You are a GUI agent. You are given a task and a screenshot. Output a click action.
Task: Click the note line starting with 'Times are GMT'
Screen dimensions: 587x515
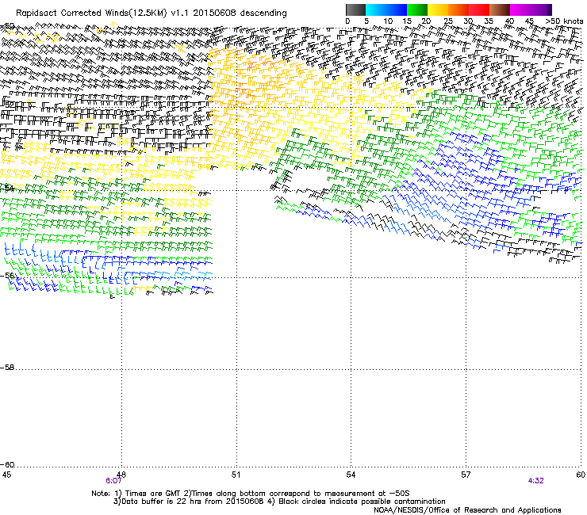tap(251, 494)
